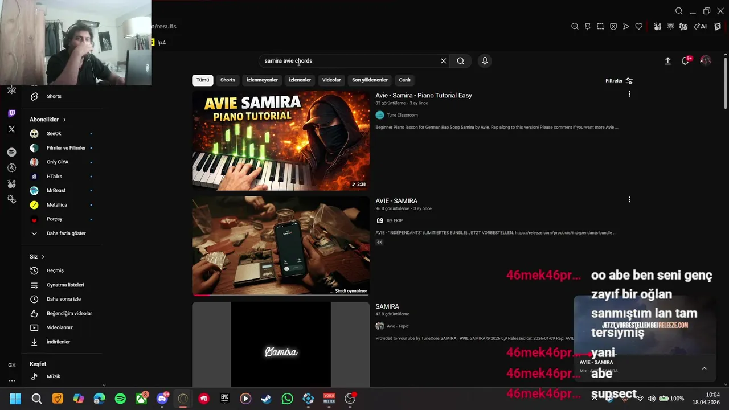Open the Tune Classroom channel link
This screenshot has height=410, width=729.
point(402,115)
